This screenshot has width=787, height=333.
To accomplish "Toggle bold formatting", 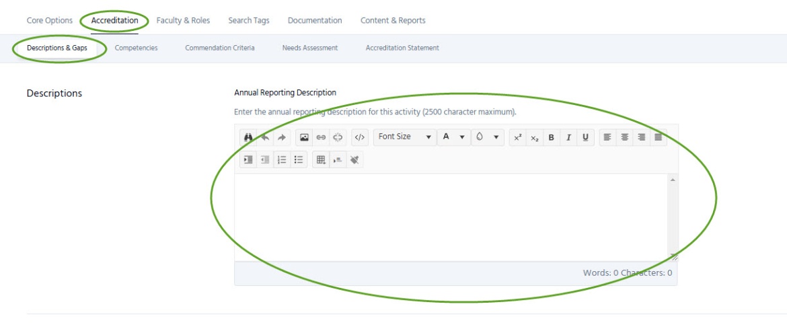I will click(551, 137).
